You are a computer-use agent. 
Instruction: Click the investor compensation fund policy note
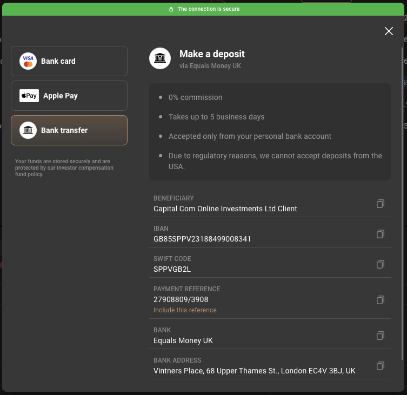64,168
